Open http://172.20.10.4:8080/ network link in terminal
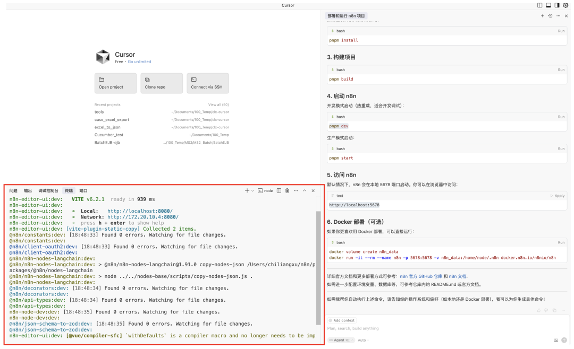Viewport: 574px width, 349px height. tap(143, 217)
